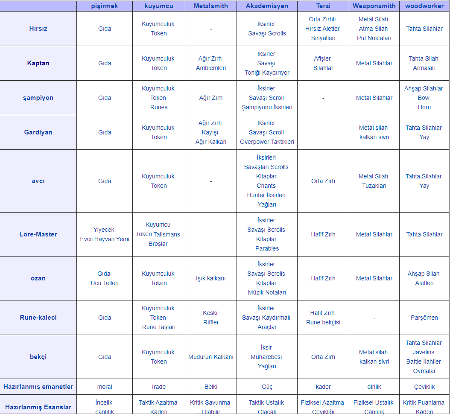Open Şampiyonu İksirleri entry
The width and height of the screenshot is (450, 414).
click(267, 107)
